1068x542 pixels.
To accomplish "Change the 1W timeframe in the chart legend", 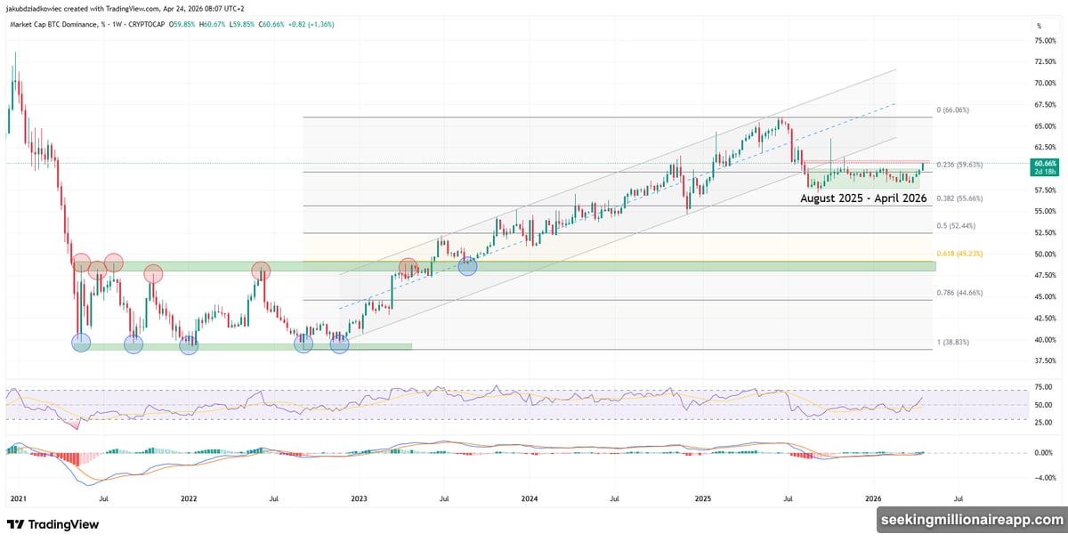I will point(116,26).
